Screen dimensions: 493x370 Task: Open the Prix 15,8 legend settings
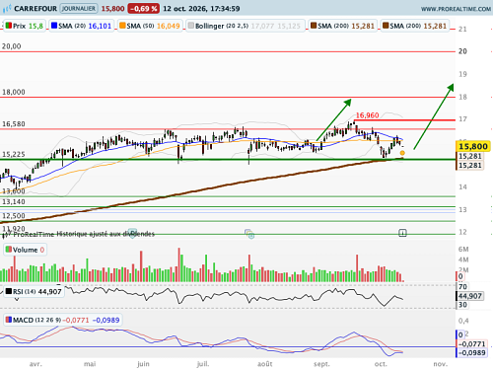coord(25,26)
